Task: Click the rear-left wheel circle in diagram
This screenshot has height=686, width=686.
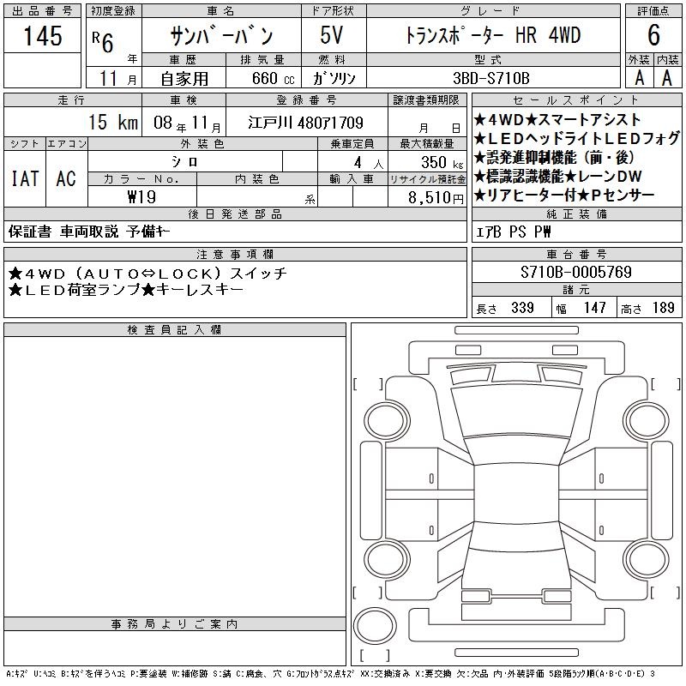Action: click(387, 560)
